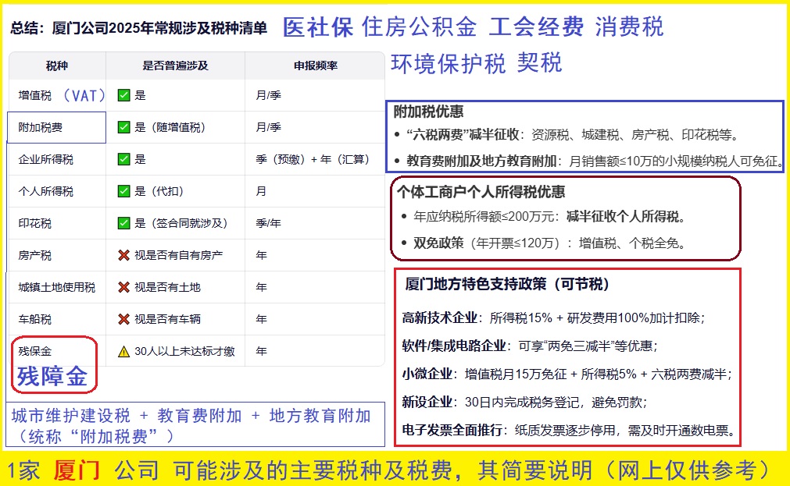Click the 厦门地方特色支持政策 heading
The height and width of the screenshot is (486, 790).
[x=507, y=284]
